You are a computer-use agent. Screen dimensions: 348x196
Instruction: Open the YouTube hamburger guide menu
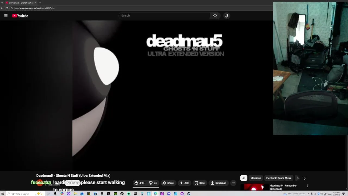(6, 16)
